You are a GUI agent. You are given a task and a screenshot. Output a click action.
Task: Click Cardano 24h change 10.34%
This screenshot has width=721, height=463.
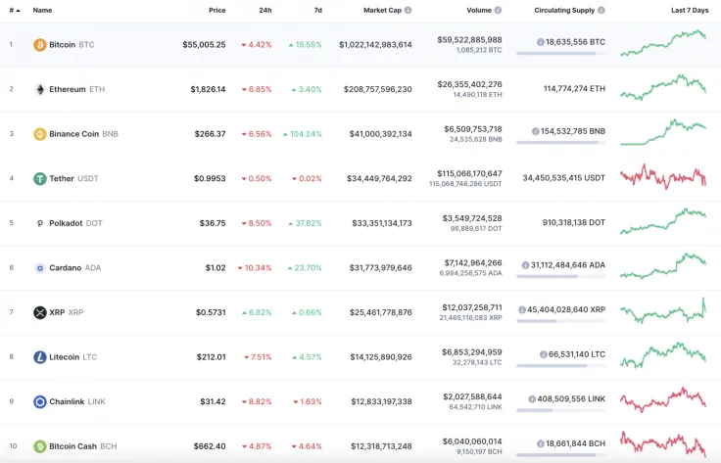pos(255,268)
